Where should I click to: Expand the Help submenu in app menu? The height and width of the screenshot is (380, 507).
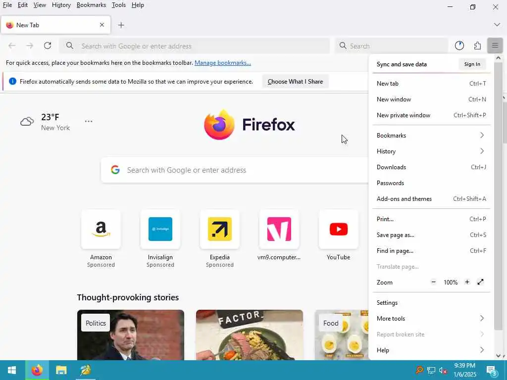[x=431, y=350]
